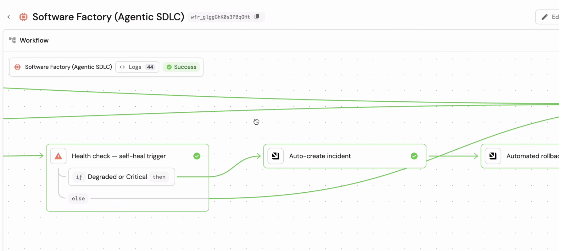This screenshot has height=251, width=561.
Task: Click the Workflow panel tree icon
Action: pos(12,40)
